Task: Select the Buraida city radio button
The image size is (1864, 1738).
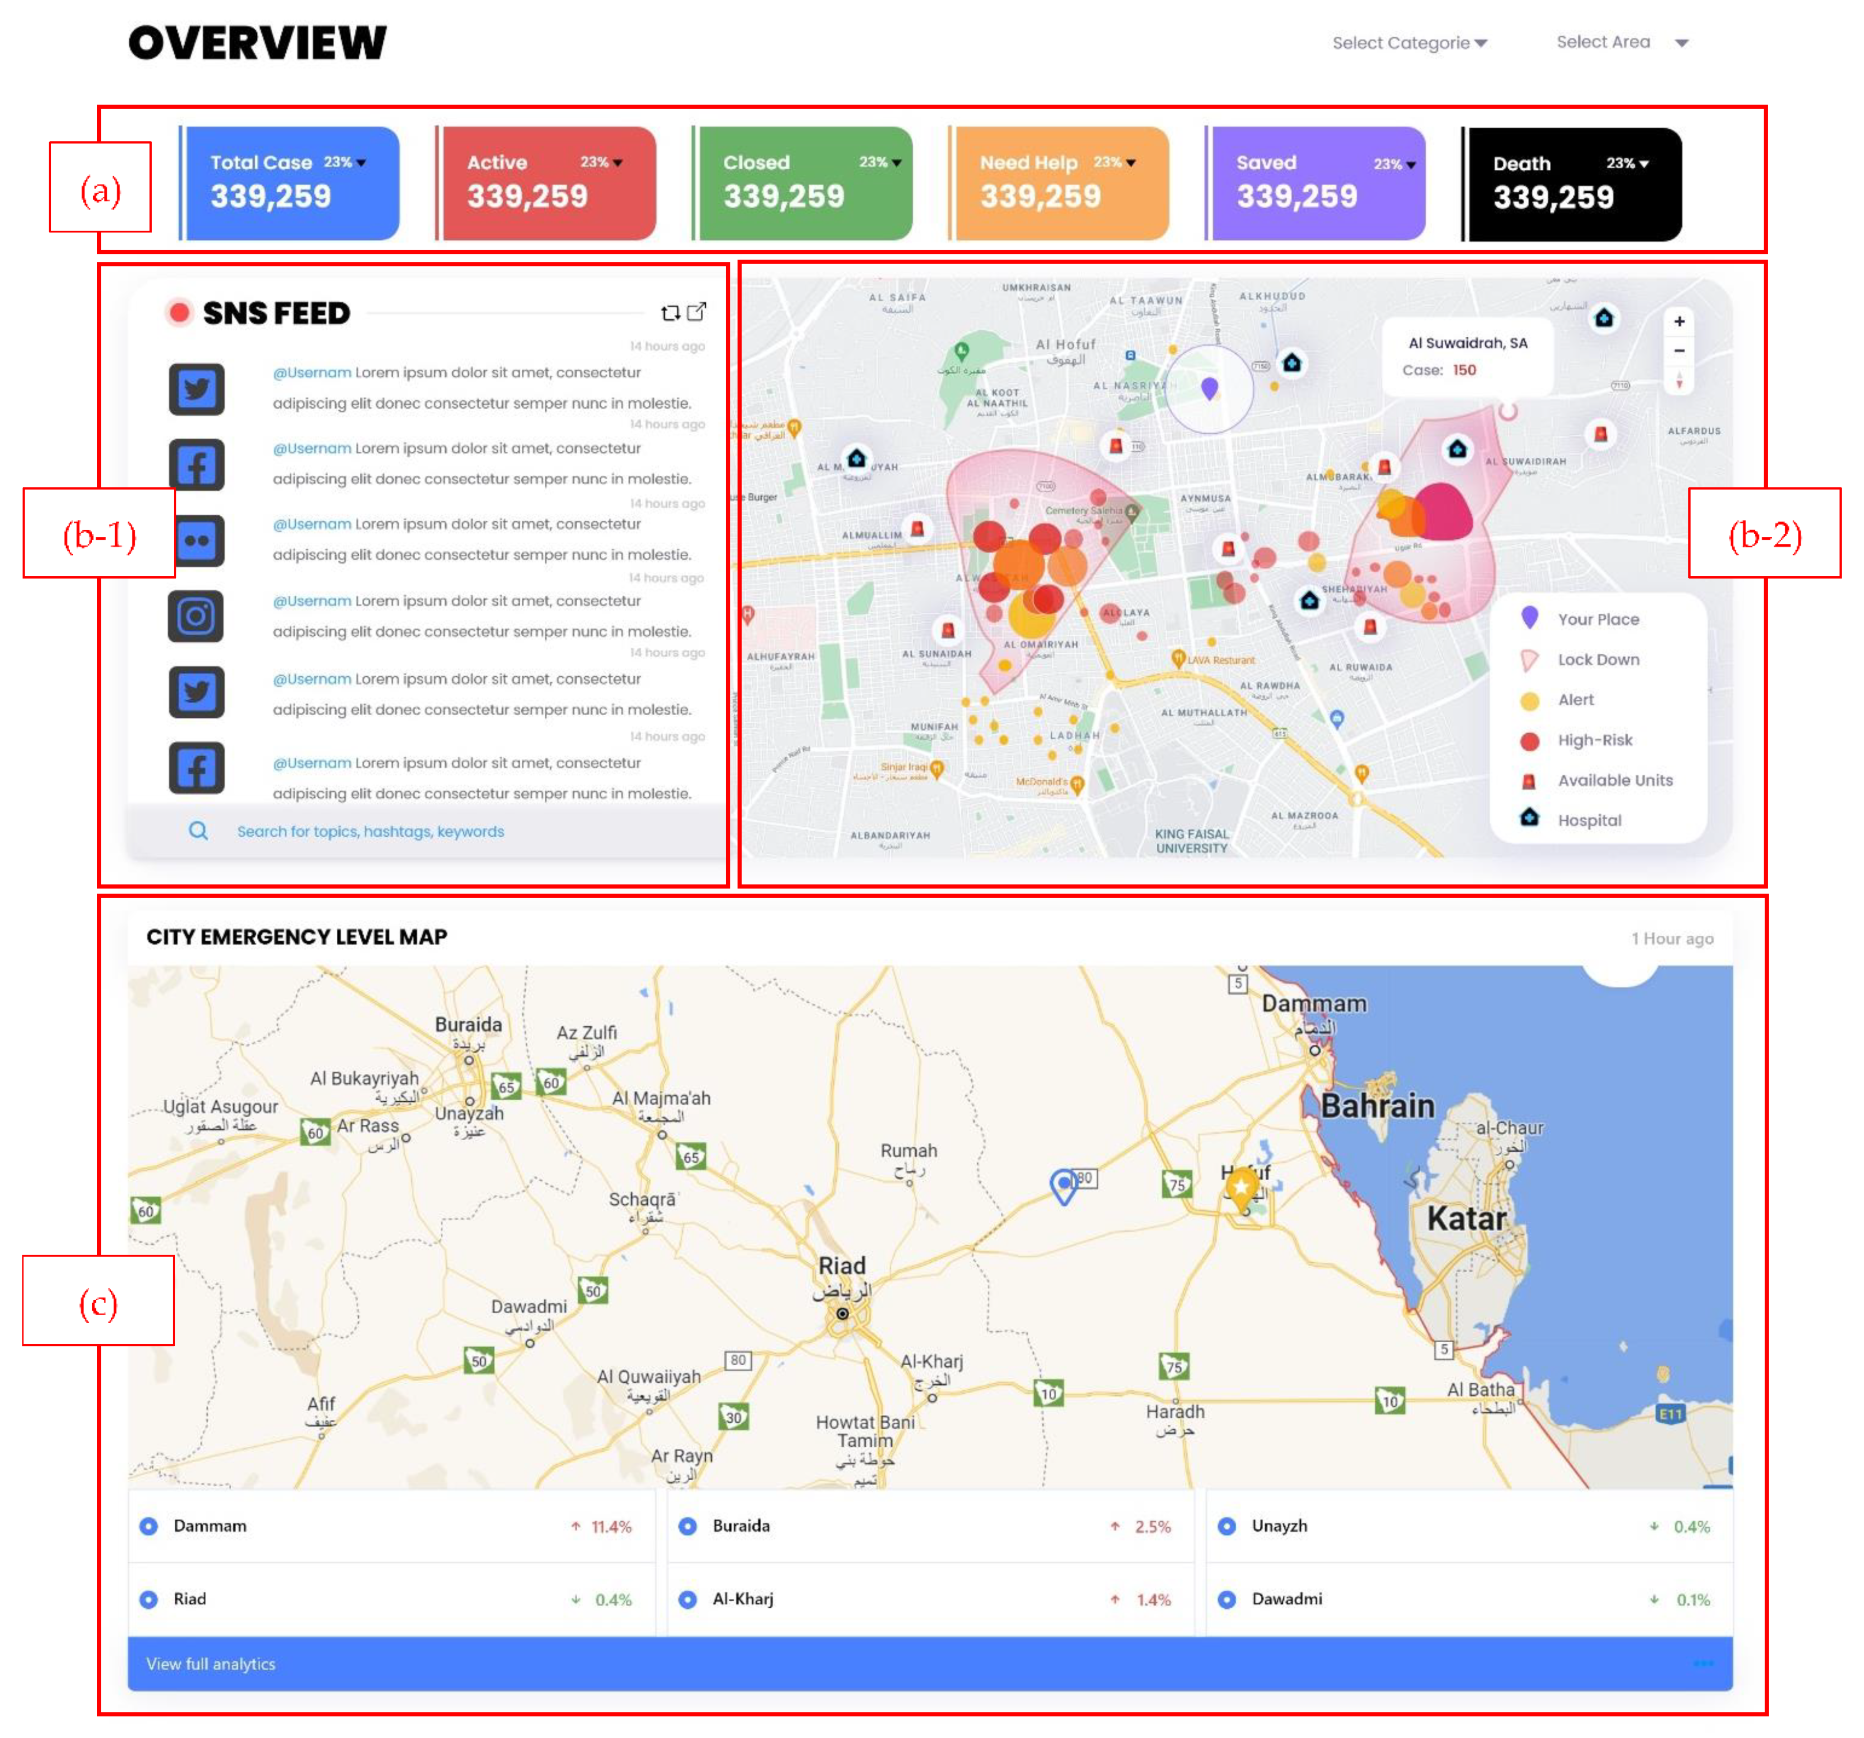Action: point(687,1526)
